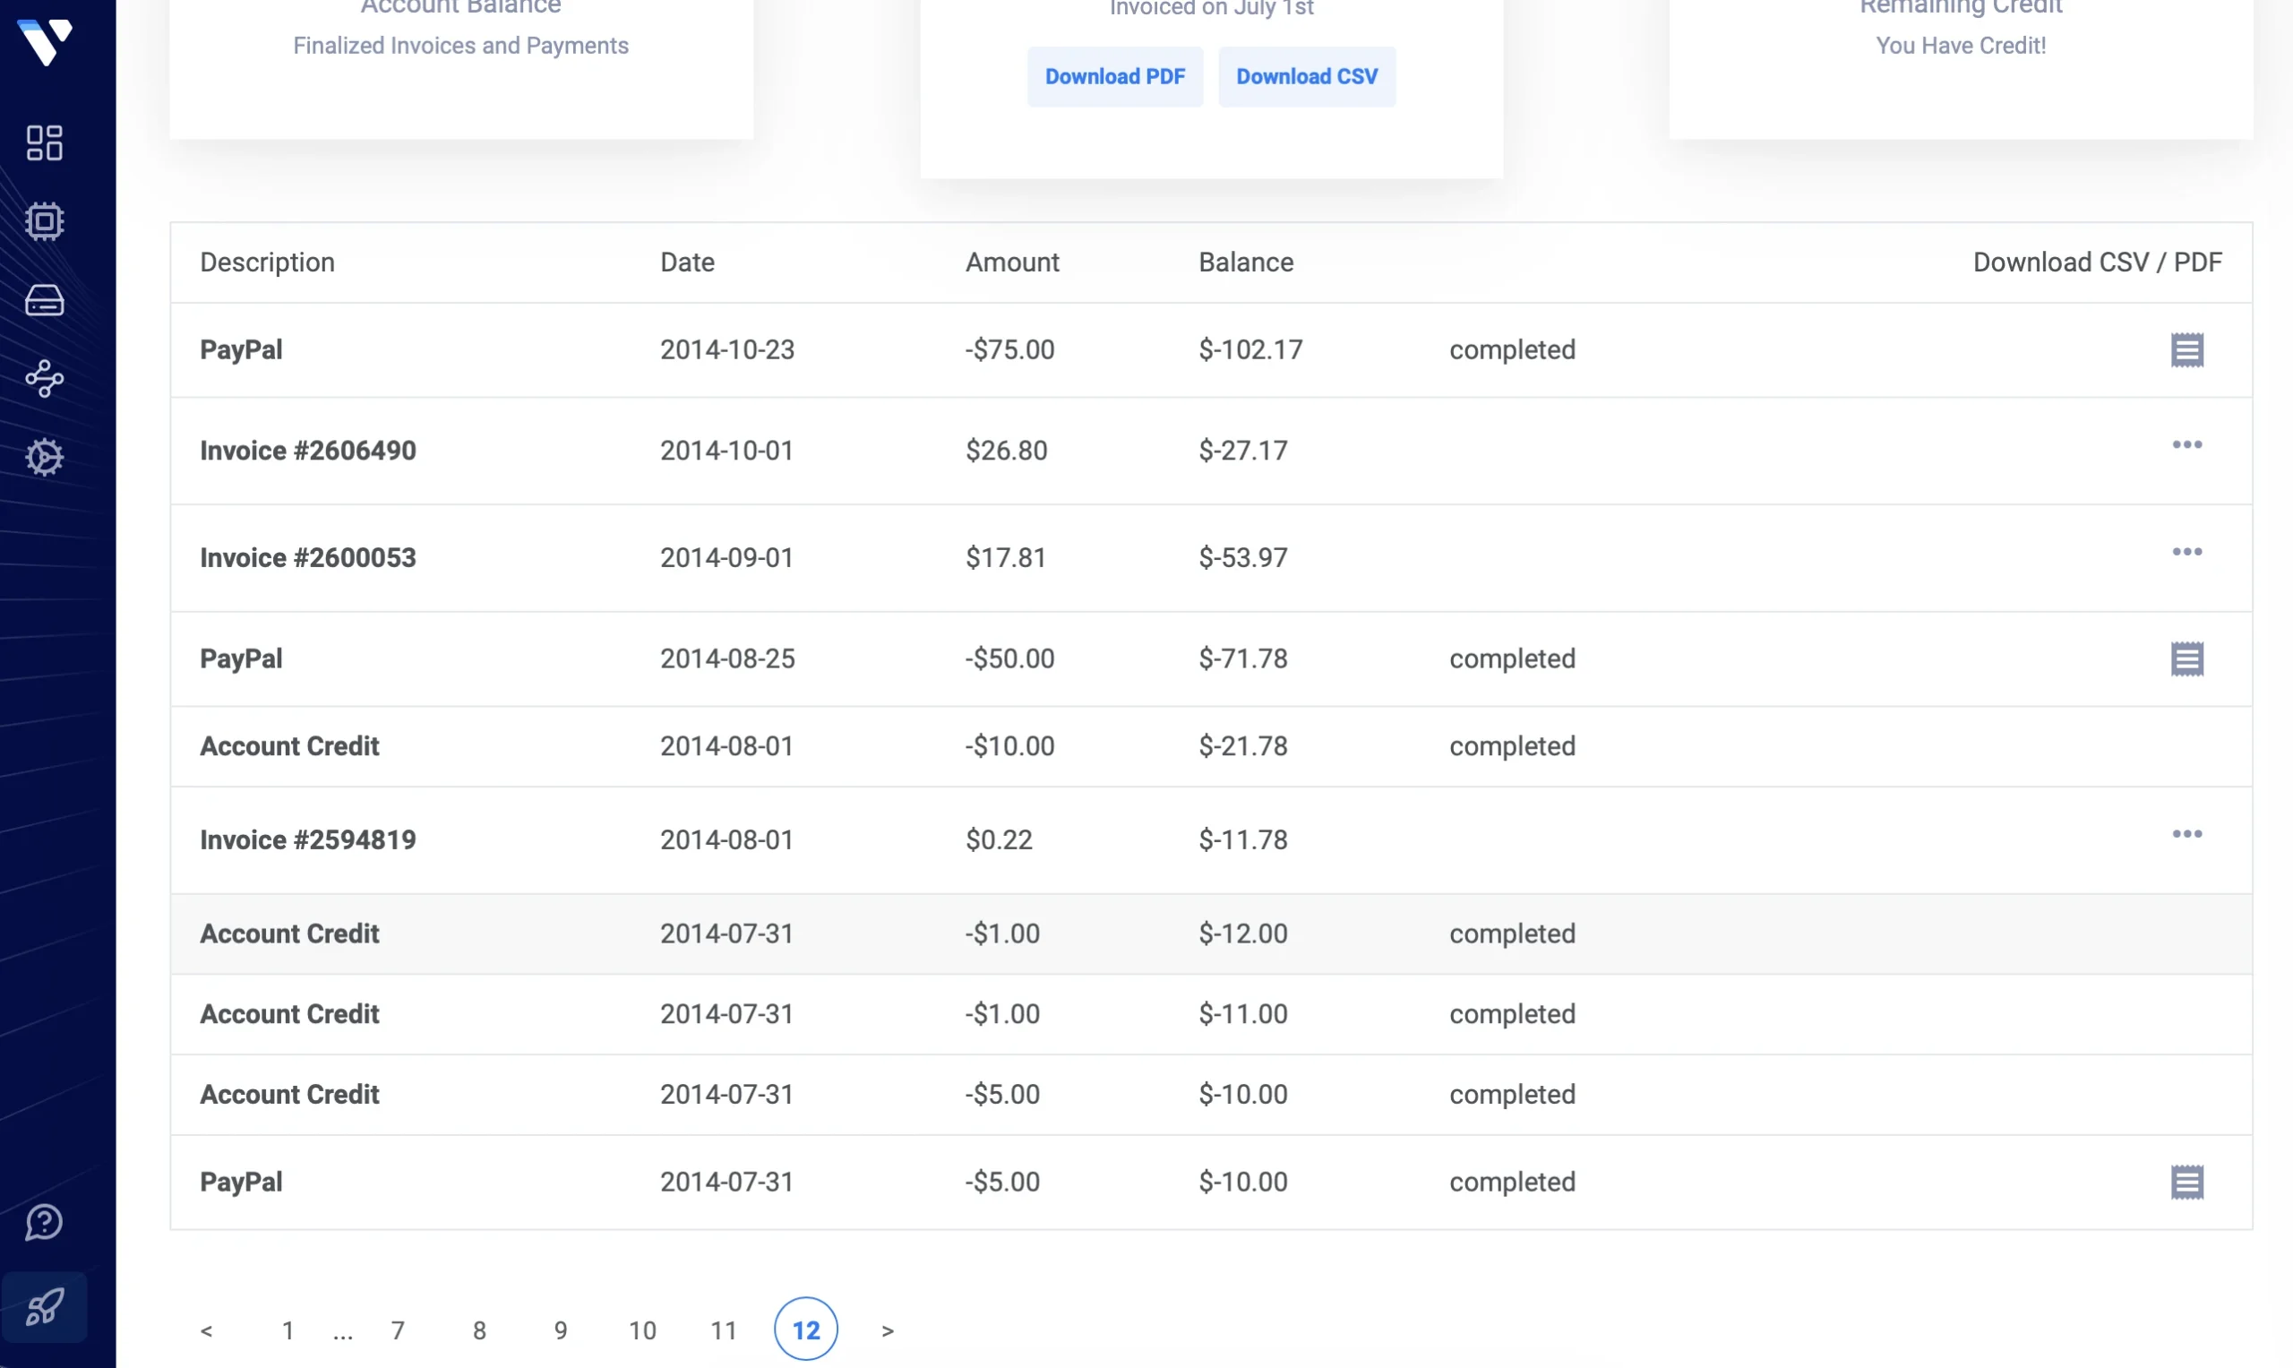
Task: Select the balance $-21.78 cell
Action: pos(1243,746)
